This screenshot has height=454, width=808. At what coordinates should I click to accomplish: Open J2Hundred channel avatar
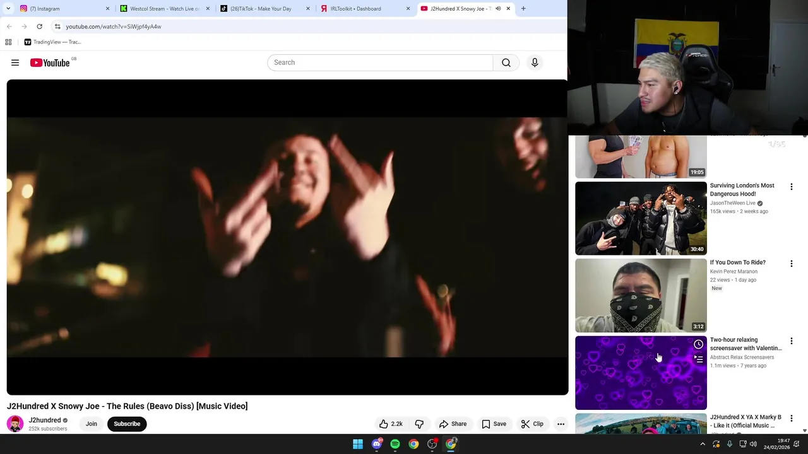[15, 424]
